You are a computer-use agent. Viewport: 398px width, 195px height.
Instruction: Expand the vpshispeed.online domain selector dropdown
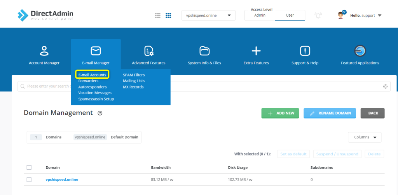coord(208,15)
